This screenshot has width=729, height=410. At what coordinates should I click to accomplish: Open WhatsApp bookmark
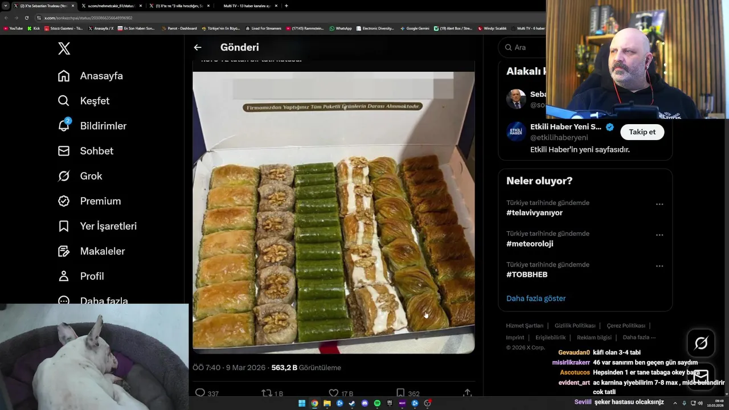click(341, 28)
